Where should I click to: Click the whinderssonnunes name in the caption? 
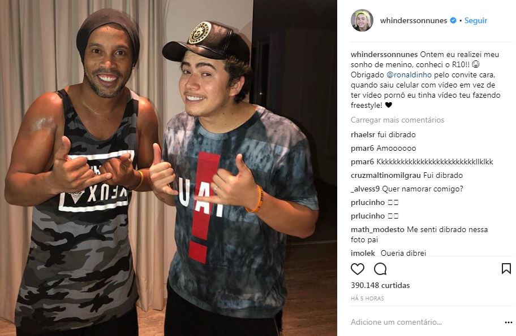tap(384, 55)
